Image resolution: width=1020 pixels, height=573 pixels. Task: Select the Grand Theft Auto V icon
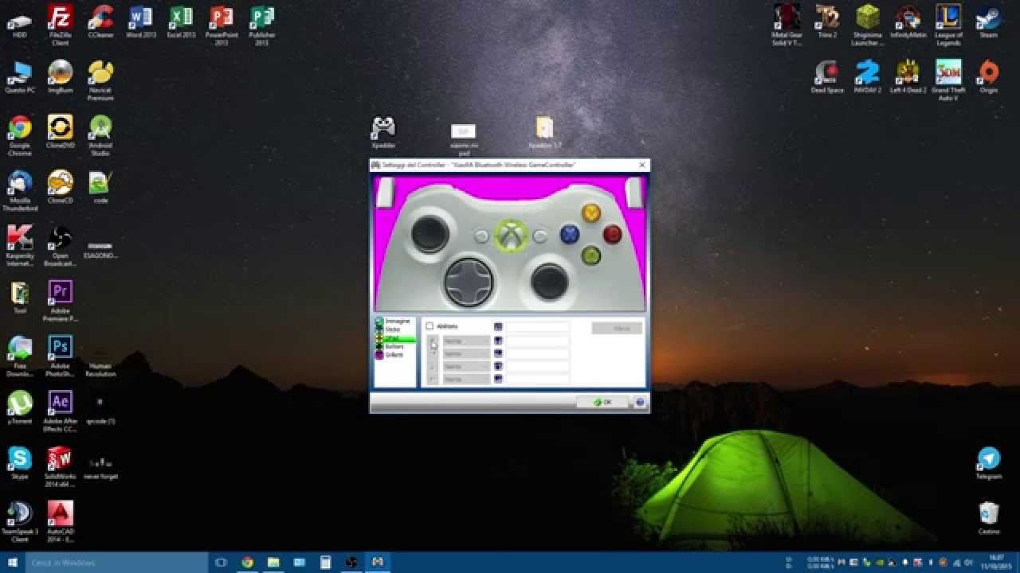pyautogui.click(x=948, y=80)
